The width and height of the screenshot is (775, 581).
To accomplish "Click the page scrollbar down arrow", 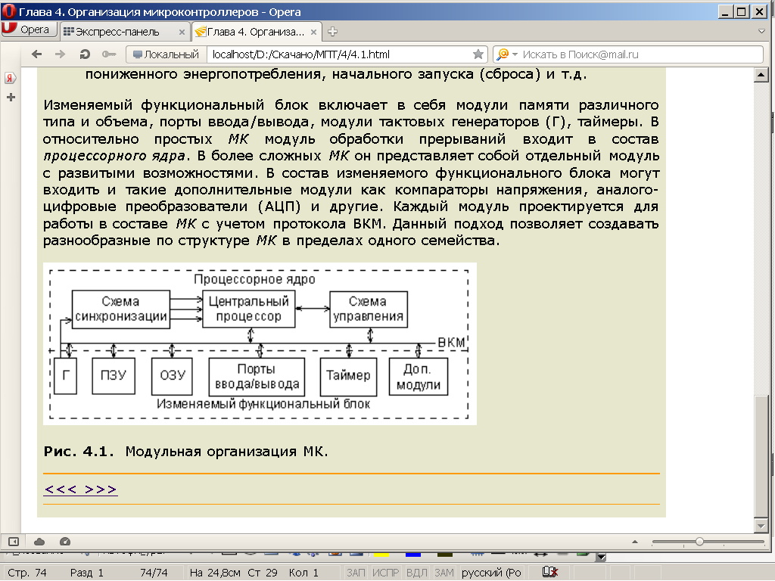I will (761, 526).
